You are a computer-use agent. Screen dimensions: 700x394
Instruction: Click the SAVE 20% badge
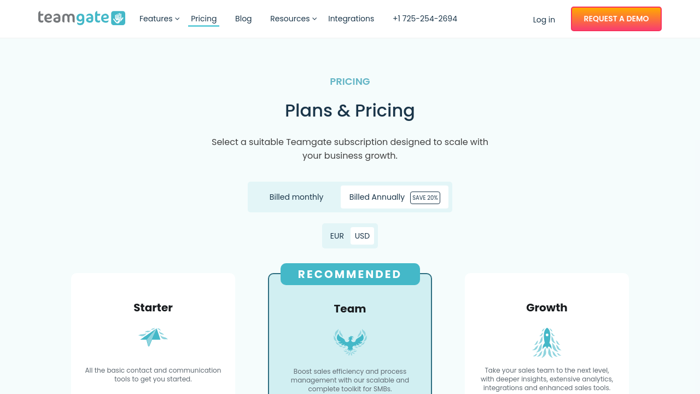pos(425,198)
